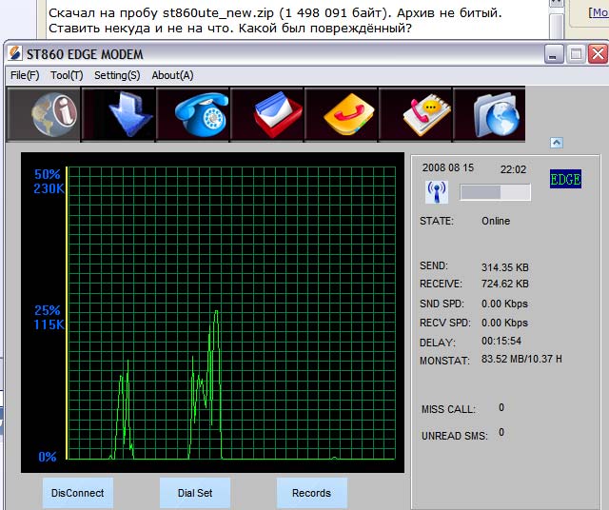Click the 724.62 KB receive value

coord(505,284)
